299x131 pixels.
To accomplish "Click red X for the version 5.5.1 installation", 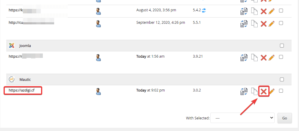I will pyautogui.click(x=263, y=23).
